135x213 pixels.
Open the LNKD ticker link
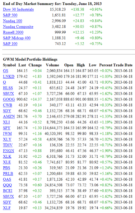tap(9, 77)
